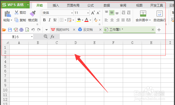The height and width of the screenshot is (105, 175).
Task: Align text right horizontally
Action: point(118,20)
